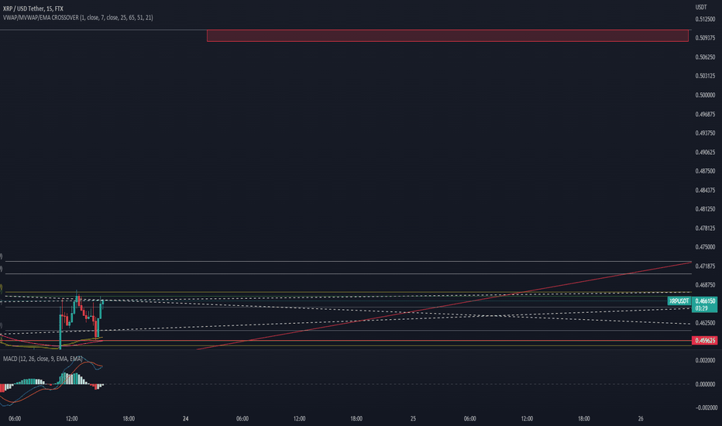
Task: Click the USDT currency label on the price axis
Action: [701, 7]
